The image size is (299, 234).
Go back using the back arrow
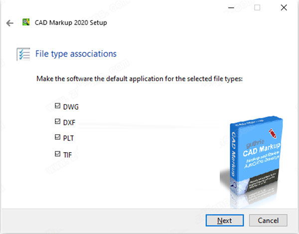tap(10, 23)
